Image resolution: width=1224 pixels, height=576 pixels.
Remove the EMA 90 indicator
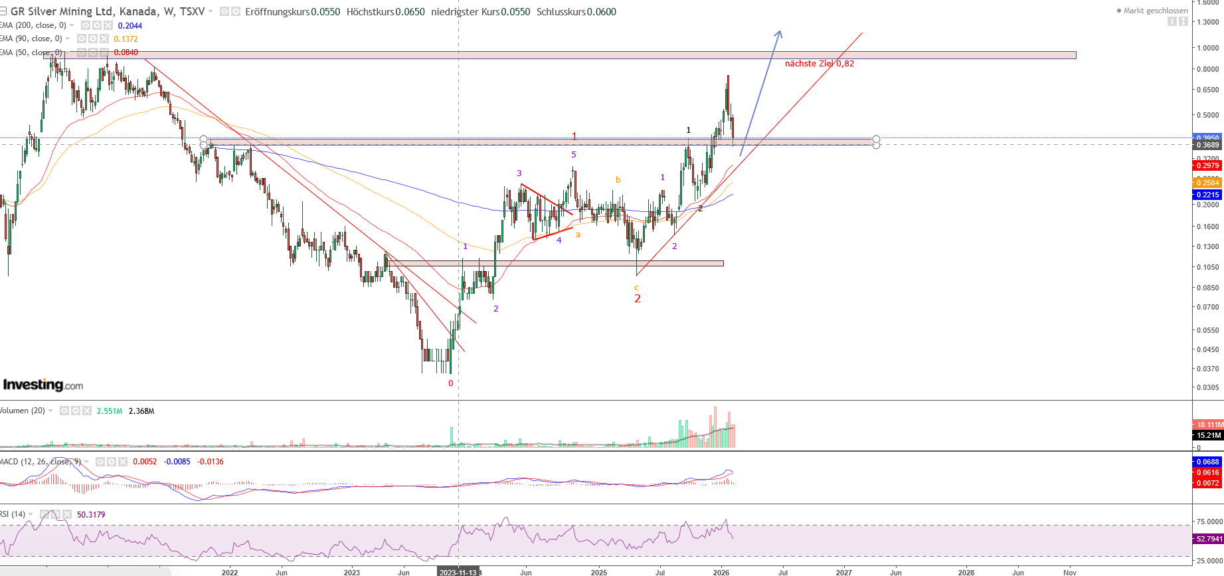(104, 39)
